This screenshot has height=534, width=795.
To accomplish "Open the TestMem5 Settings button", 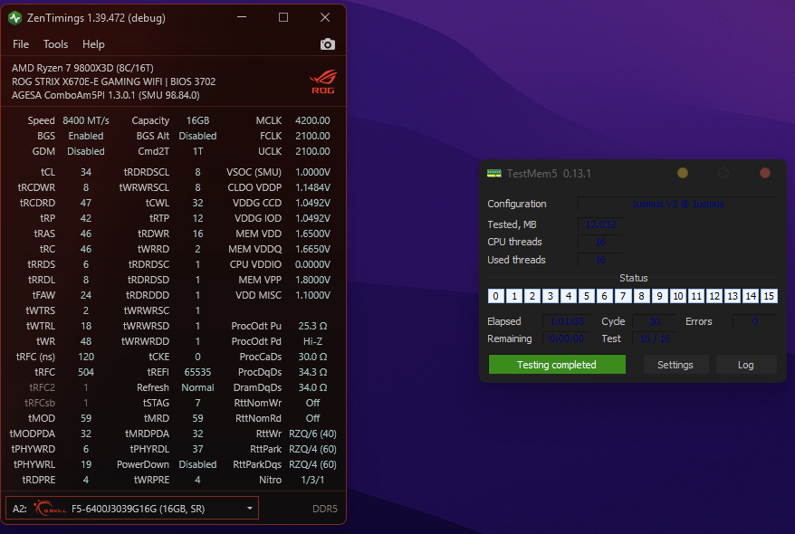I will 675,365.
